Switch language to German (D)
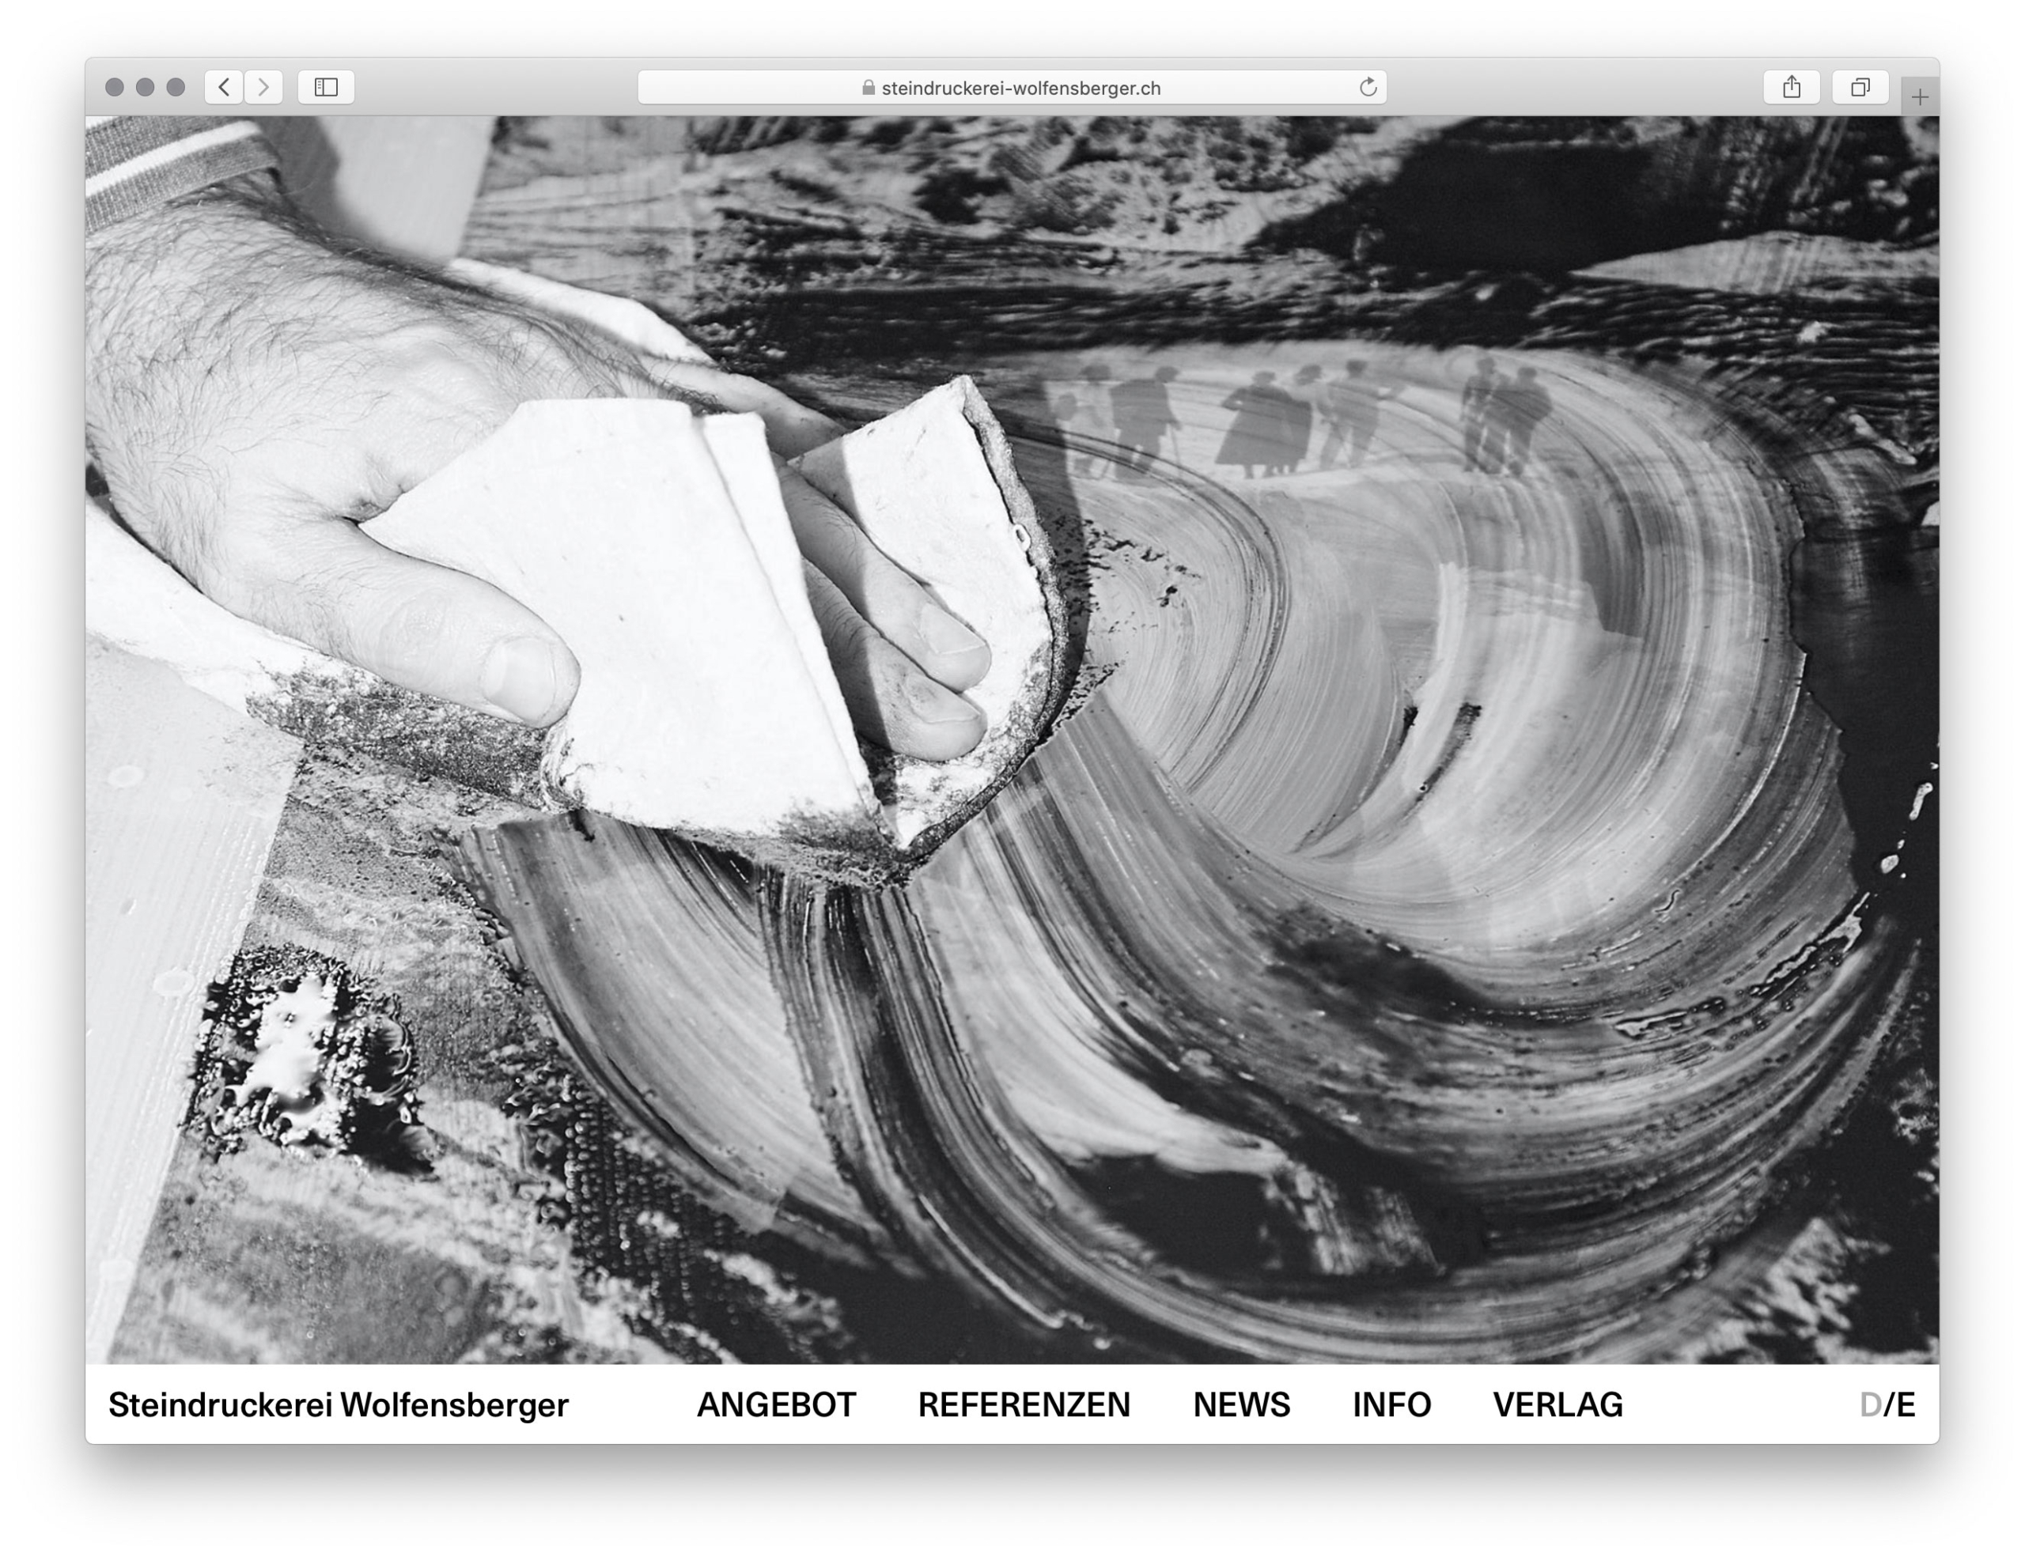Viewport: 2025px width, 1557px height. pyautogui.click(x=1869, y=1405)
